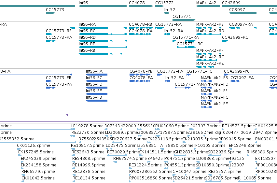Select protein CG3097-PA label
Viewport: 277px width, 183px height.
pyautogui.click(x=242, y=78)
